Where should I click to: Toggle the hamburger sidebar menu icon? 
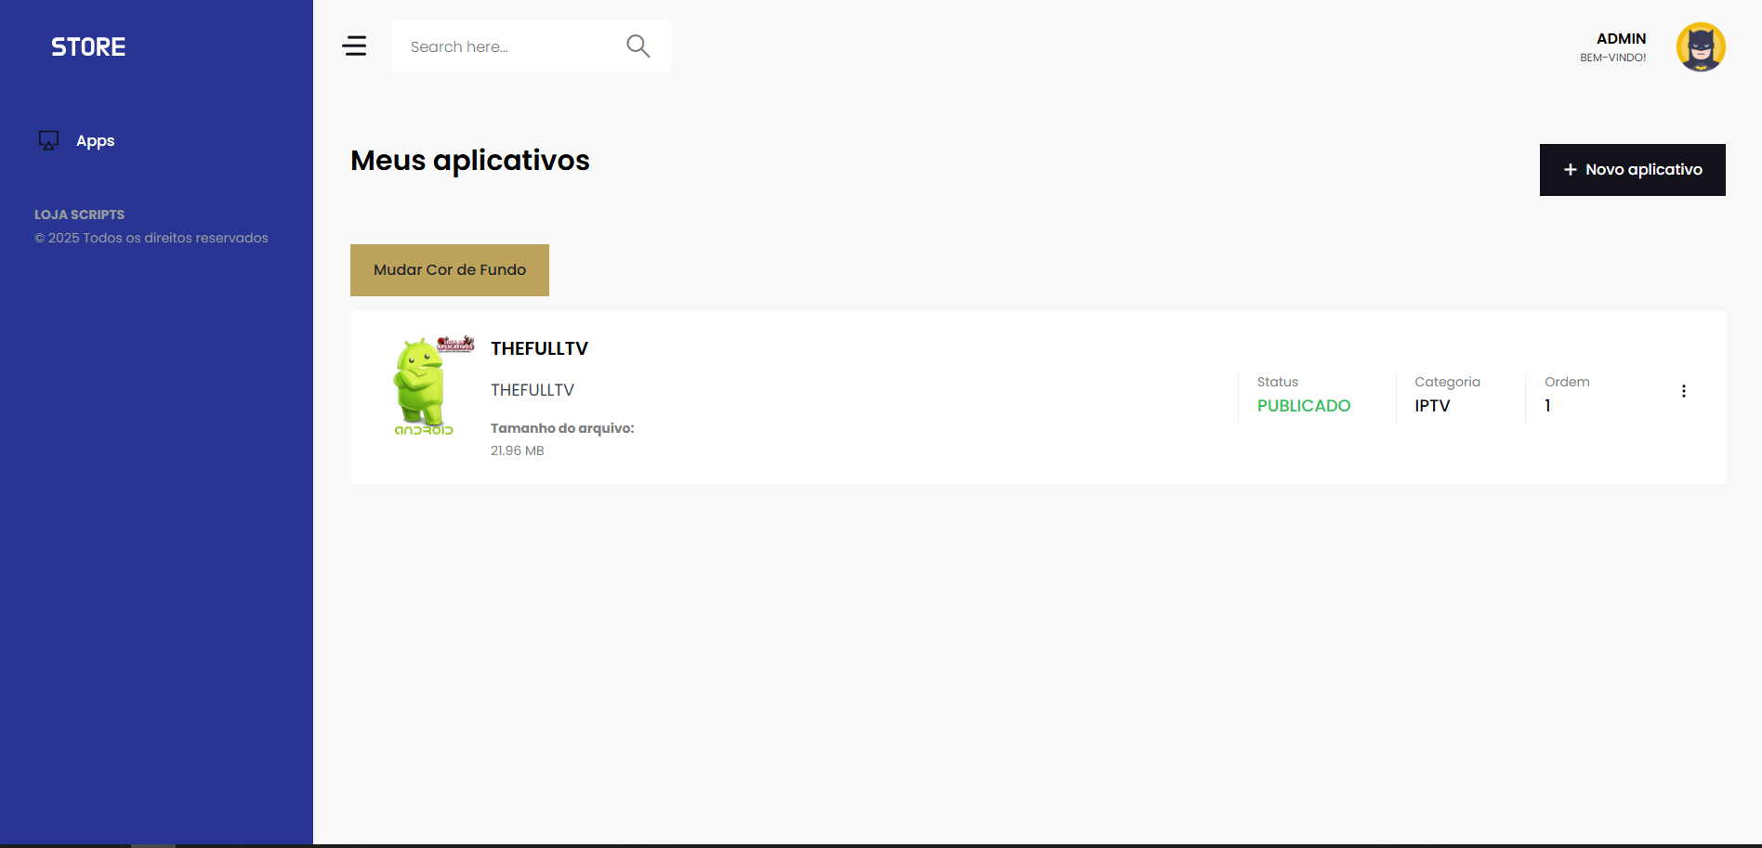354,46
